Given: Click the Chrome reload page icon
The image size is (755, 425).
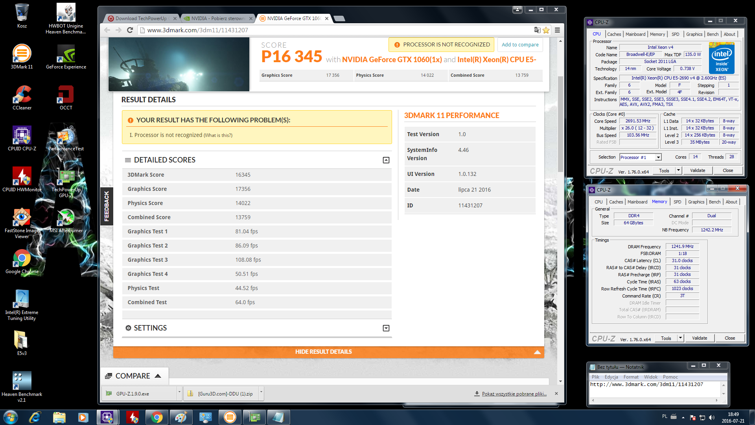Looking at the screenshot, I should (x=130, y=30).
